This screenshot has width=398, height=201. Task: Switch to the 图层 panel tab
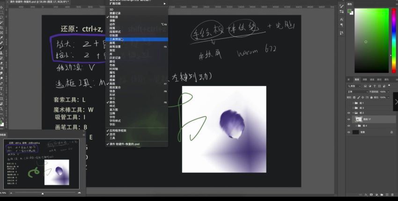coord(357,79)
